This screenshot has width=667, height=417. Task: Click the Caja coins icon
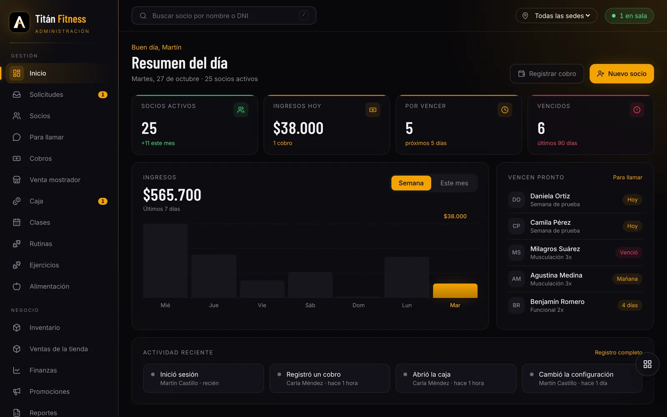(x=17, y=201)
